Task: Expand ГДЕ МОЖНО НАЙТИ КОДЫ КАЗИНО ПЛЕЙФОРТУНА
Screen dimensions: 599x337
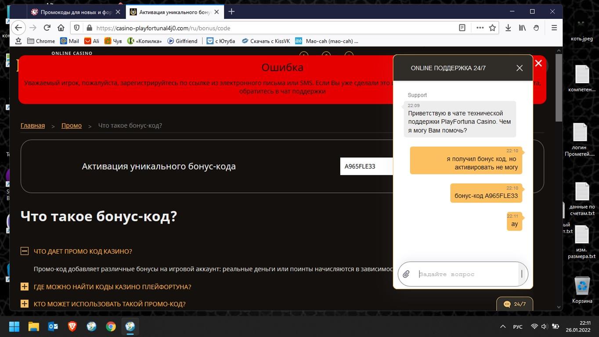Action: (25, 287)
